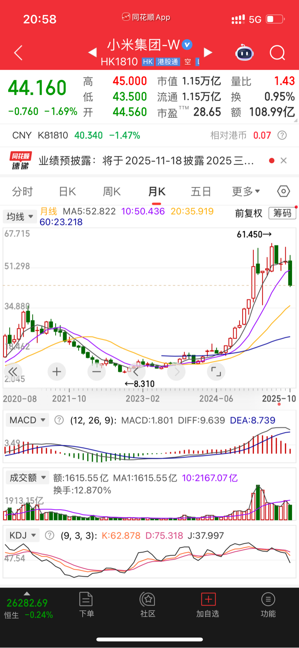Image resolution: width=299 pixels, height=648 pixels.
Task: Tap the 2025-10 date axis label
Action: click(279, 399)
